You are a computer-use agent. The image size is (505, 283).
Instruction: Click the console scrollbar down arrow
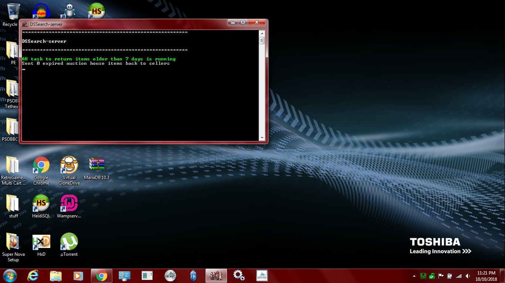[262, 138]
